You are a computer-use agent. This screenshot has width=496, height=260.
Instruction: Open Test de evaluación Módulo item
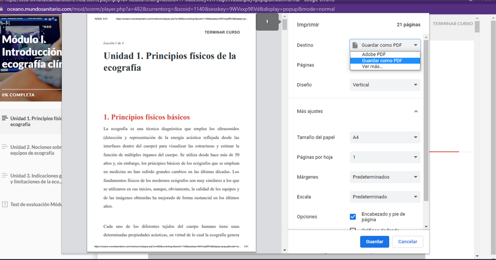pyautogui.click(x=32, y=204)
